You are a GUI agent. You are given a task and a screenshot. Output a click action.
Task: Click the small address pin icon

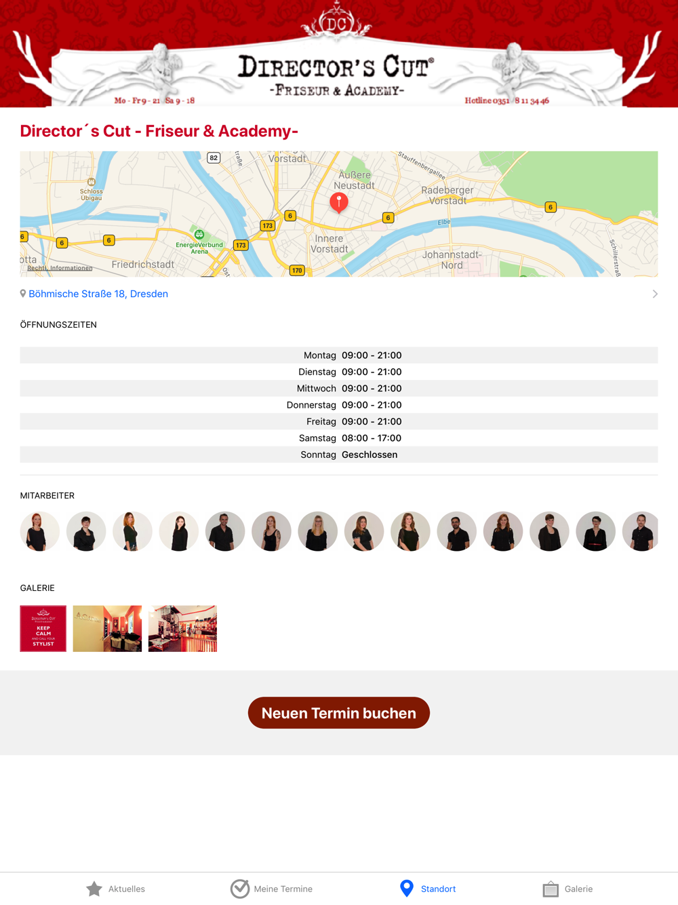(23, 294)
